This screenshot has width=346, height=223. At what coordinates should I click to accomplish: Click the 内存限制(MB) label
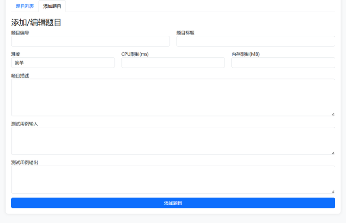point(245,54)
